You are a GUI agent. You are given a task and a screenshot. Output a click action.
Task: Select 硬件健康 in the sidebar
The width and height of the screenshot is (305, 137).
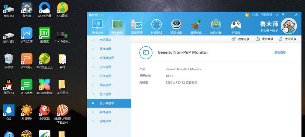109,49
